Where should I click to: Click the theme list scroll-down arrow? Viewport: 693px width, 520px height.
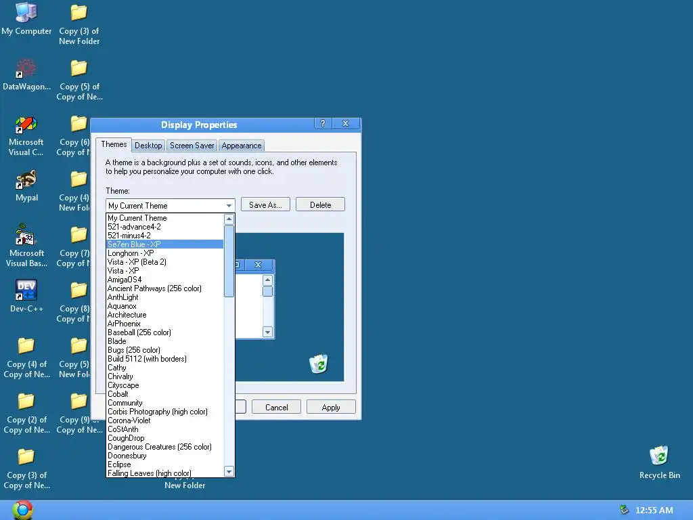pos(229,472)
